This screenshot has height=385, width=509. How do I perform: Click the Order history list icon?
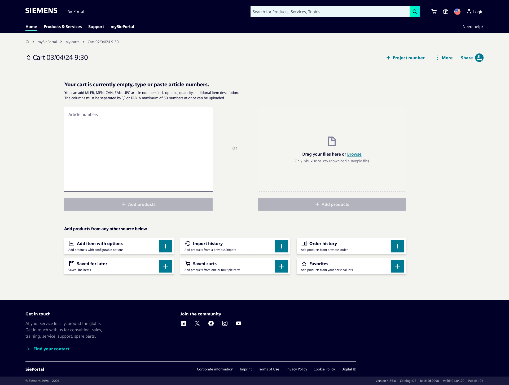304,243
